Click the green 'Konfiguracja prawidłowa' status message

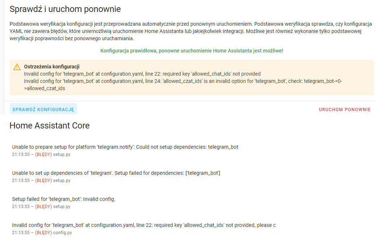point(191,51)
